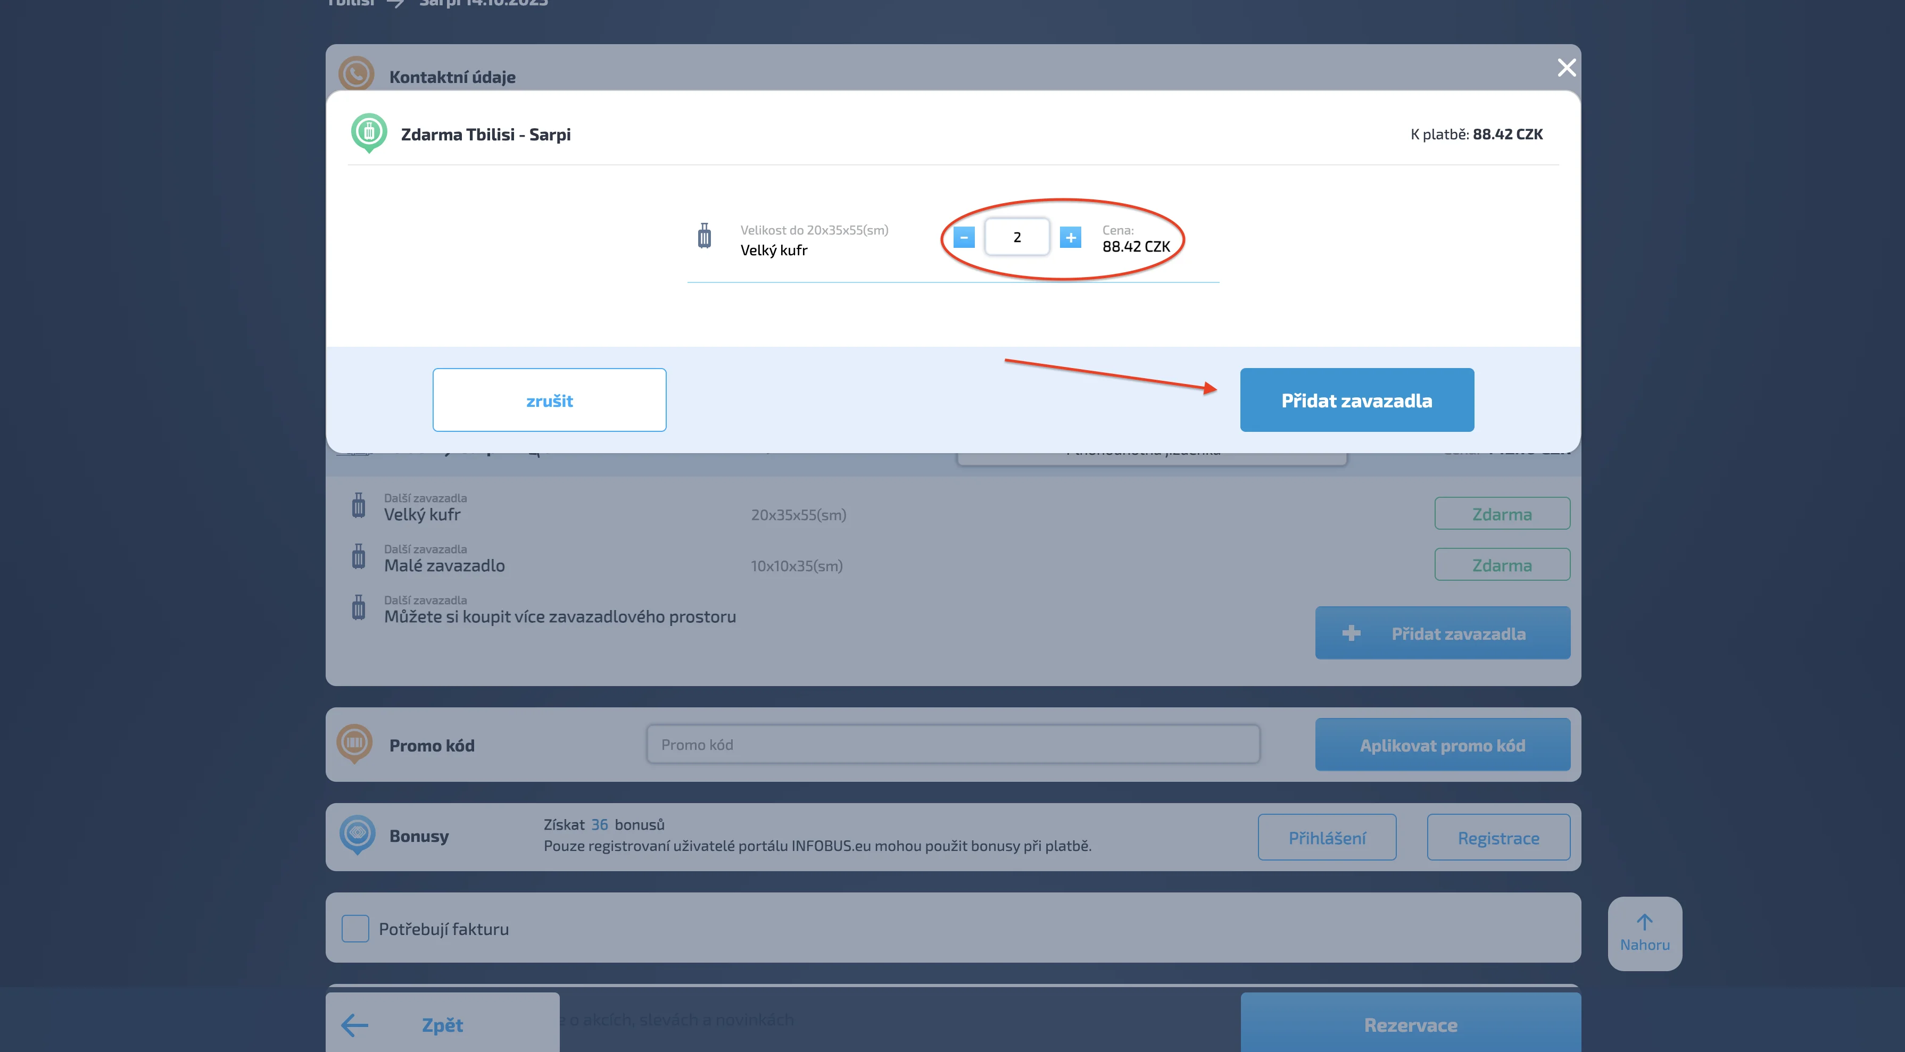1905x1052 pixels.
Task: Click the Bonusy blue badge icon
Action: [x=357, y=834]
